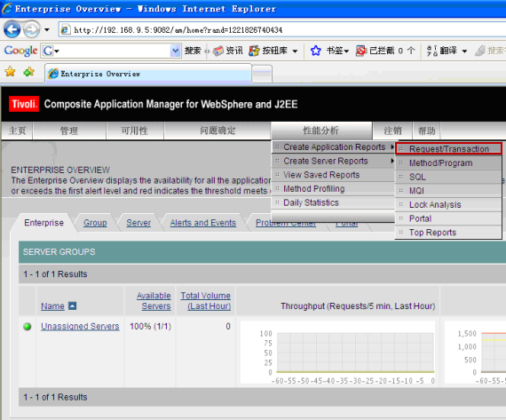Switch to the Alerts and Events tab
Viewport: 506px width, 420px height.
pos(203,223)
